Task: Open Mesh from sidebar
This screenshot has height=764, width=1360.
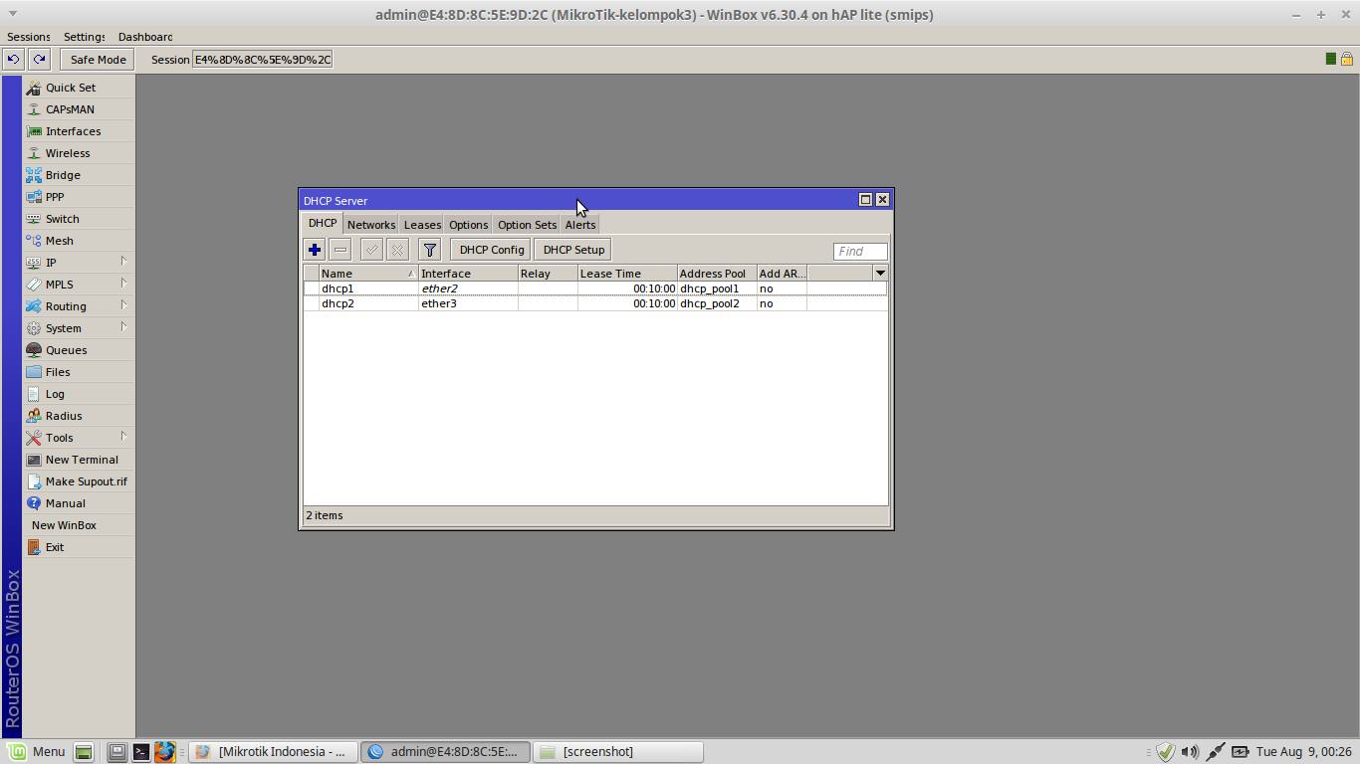Action: tap(79, 241)
